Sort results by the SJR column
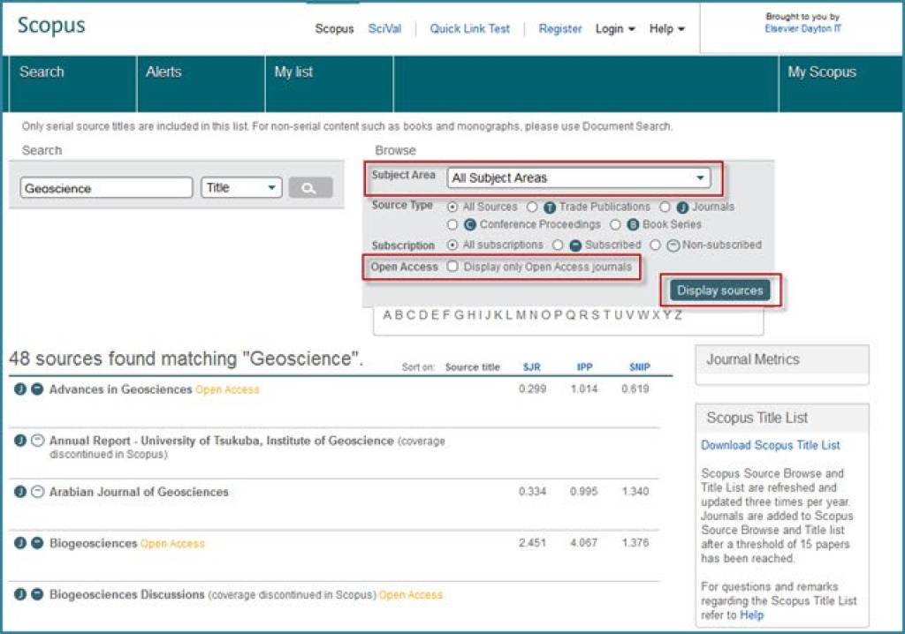Image resolution: width=905 pixels, height=634 pixels. pos(531,366)
